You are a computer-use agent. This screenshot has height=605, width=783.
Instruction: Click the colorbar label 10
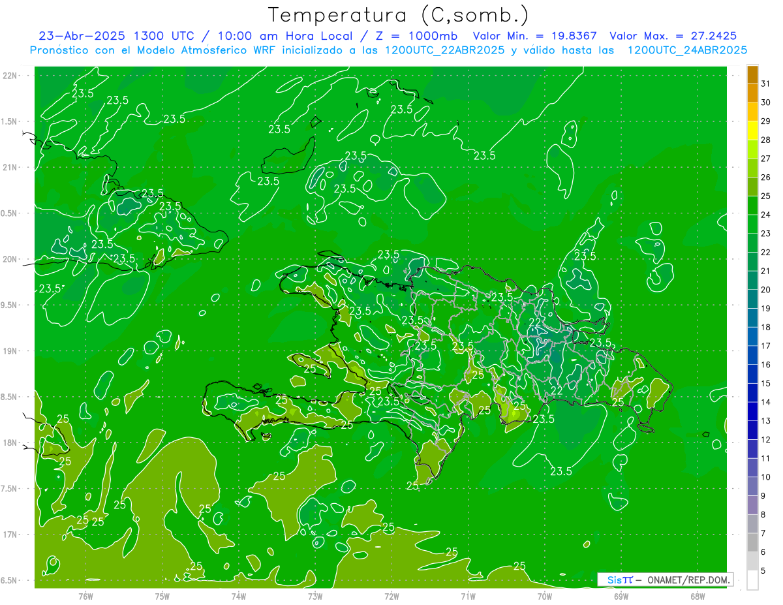pos(766,477)
